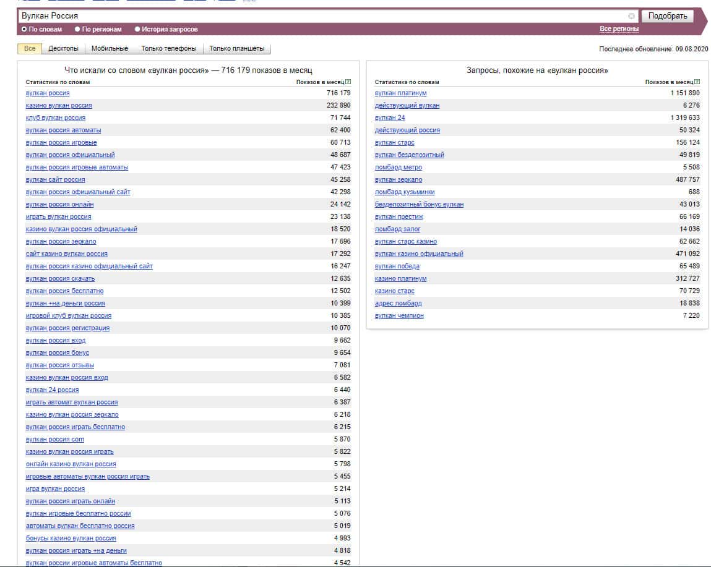Open the "бездепозитный бонус вулкан" link

pos(419,205)
